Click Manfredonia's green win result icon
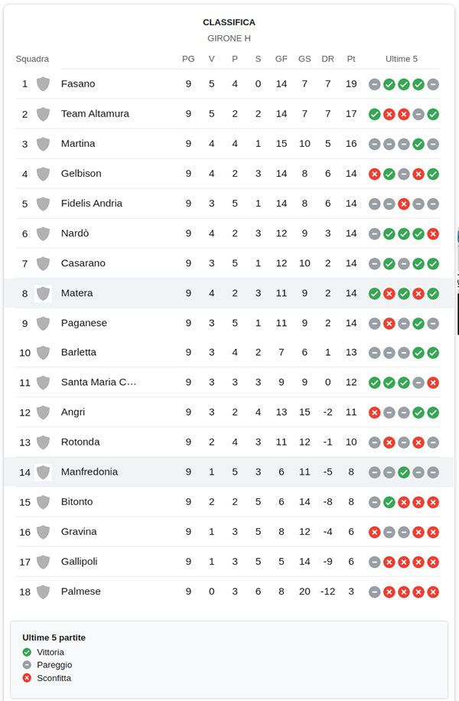The width and height of the screenshot is (459, 701). (404, 472)
